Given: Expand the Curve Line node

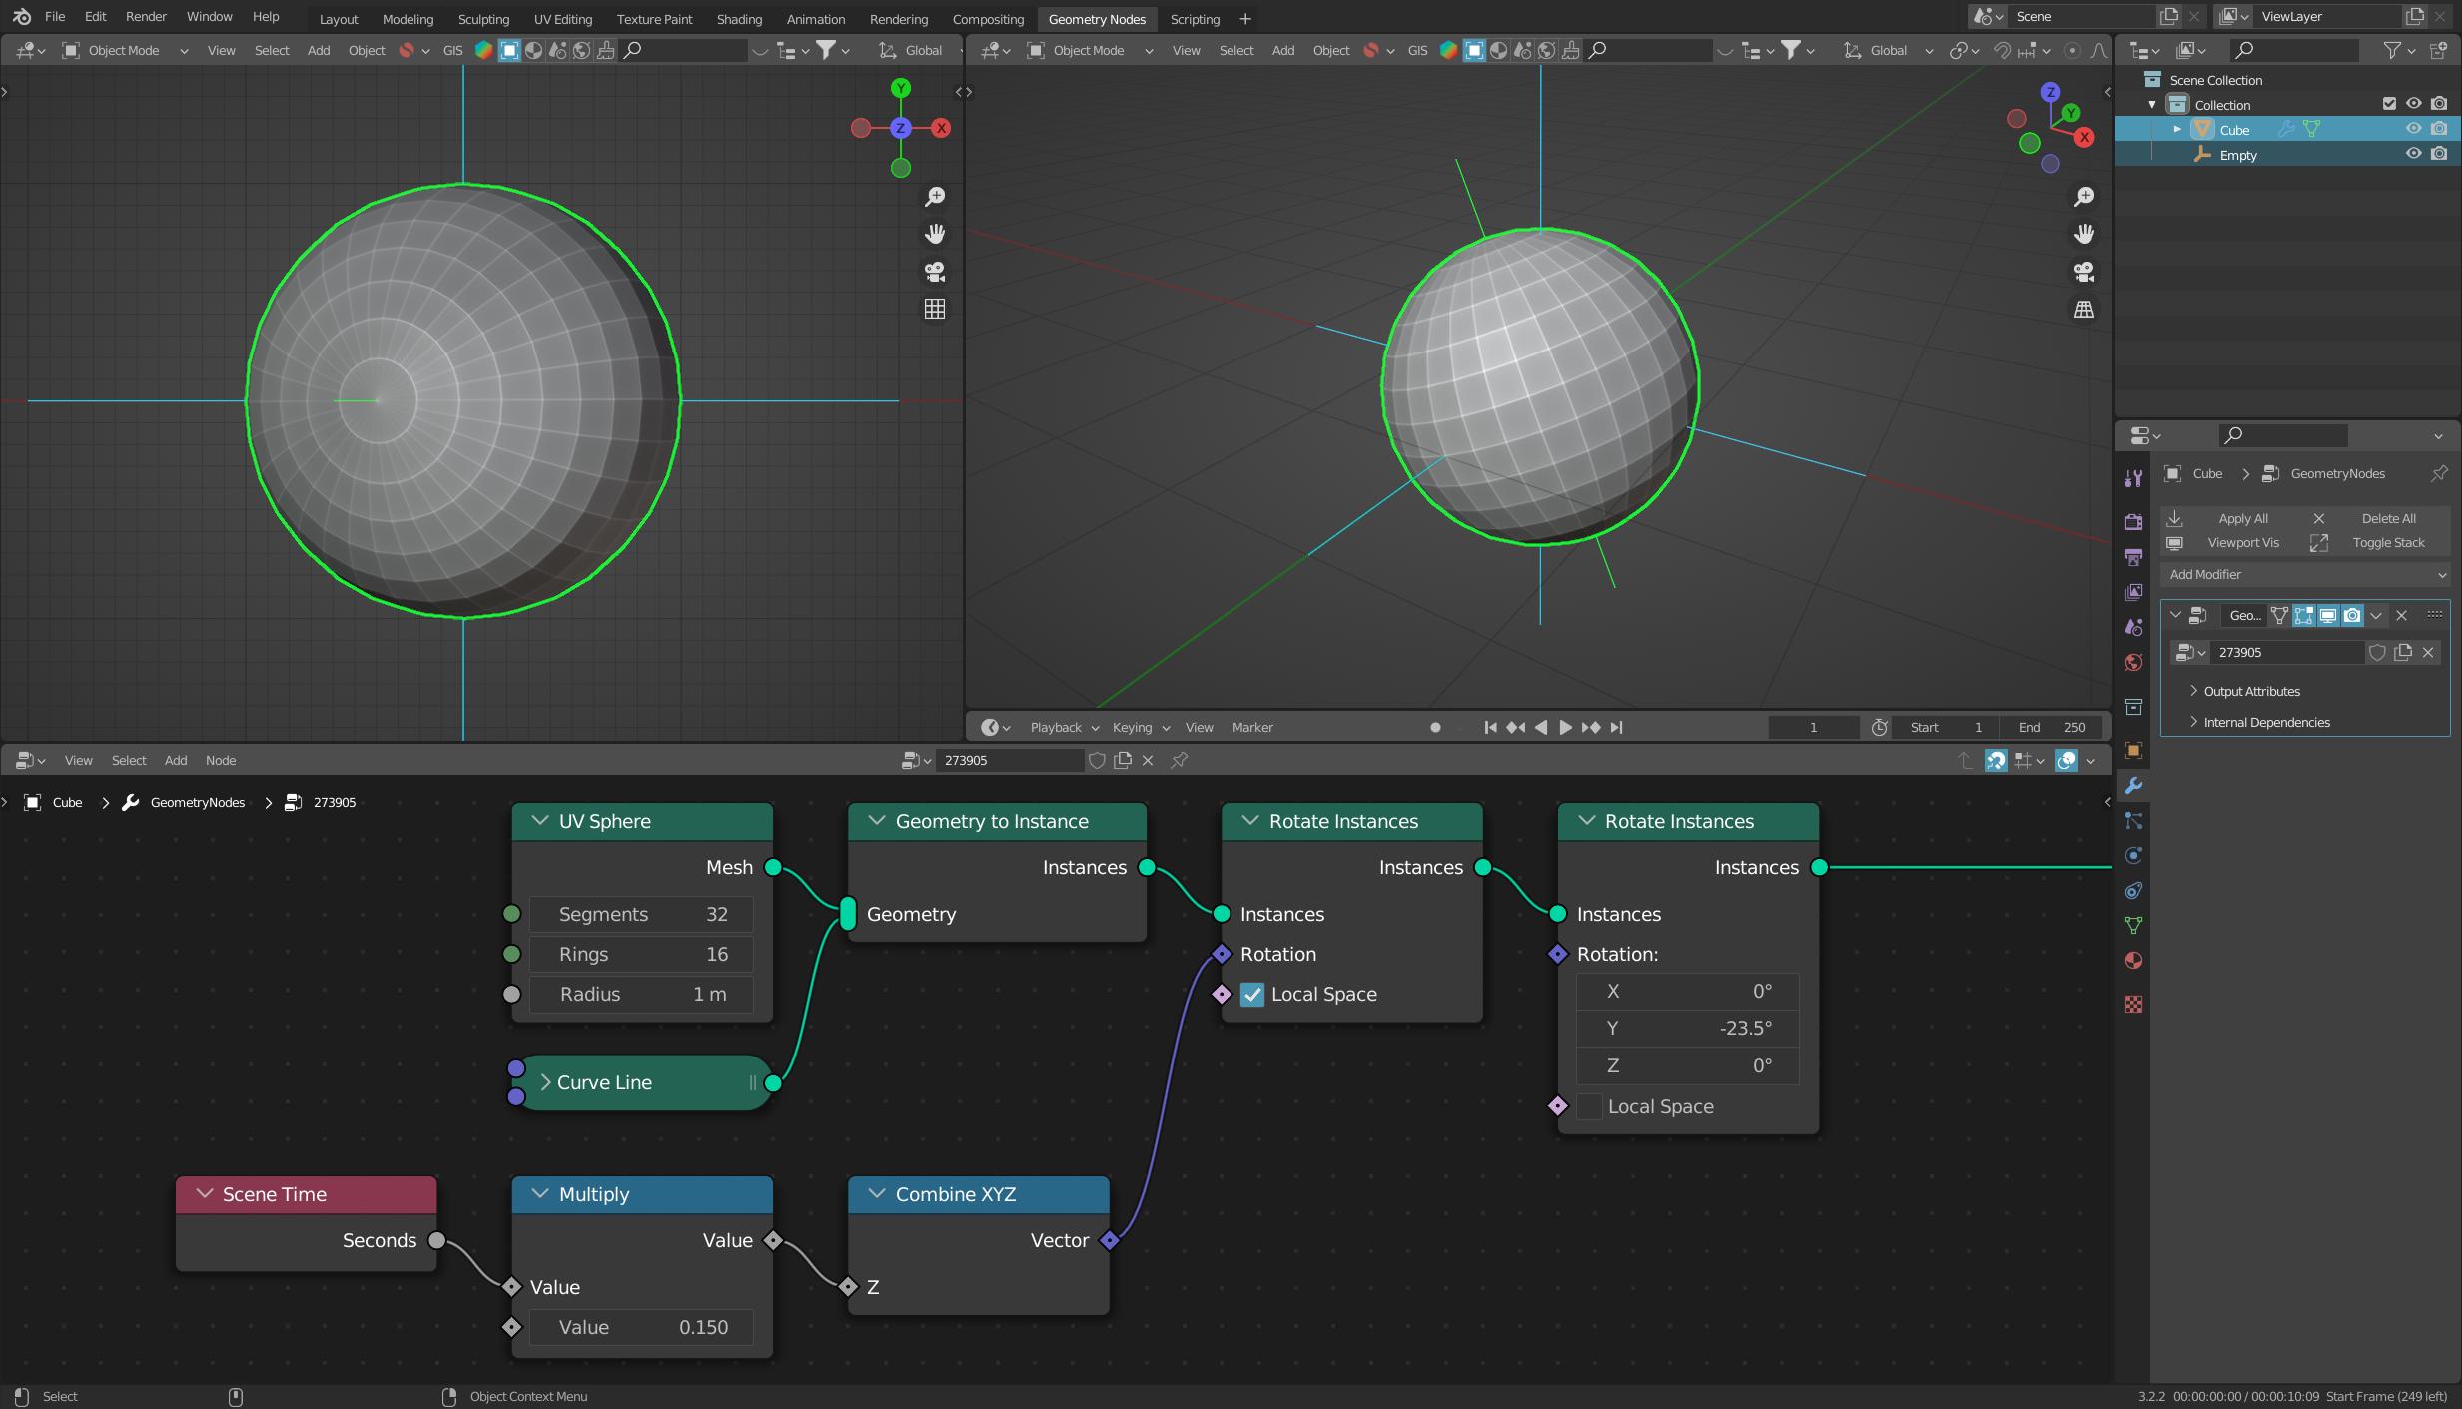Looking at the screenshot, I should tap(545, 1082).
